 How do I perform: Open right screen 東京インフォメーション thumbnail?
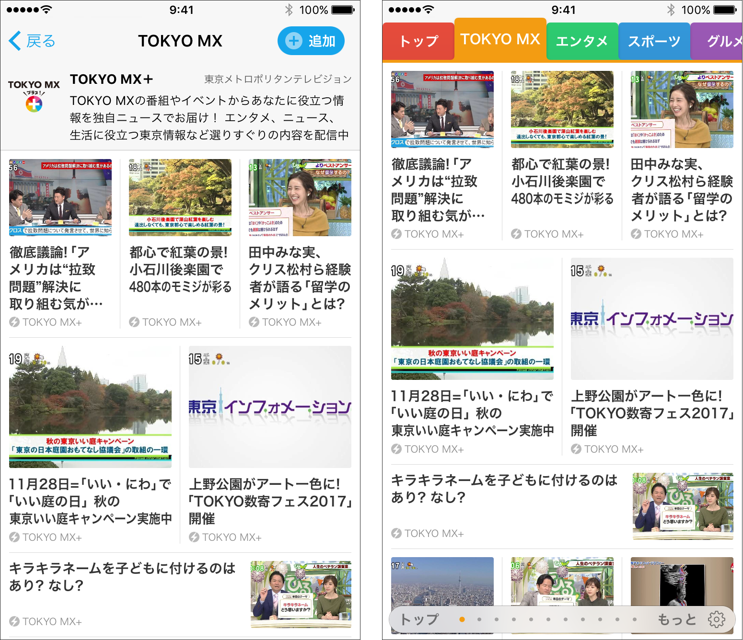tap(652, 319)
